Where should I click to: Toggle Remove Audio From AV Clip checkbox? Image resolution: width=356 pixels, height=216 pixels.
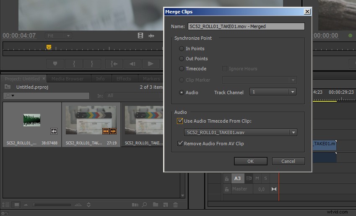(180, 144)
